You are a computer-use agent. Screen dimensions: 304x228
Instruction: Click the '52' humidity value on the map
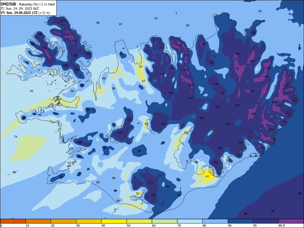click(x=138, y=193)
